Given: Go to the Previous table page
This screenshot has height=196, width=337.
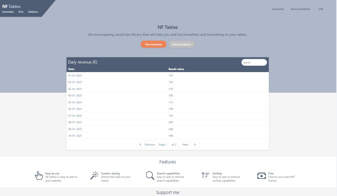Looking at the screenshot, I should pyautogui.click(x=147, y=145).
